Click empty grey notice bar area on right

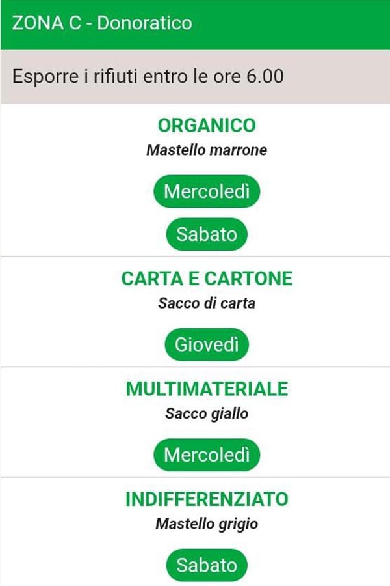coord(338,76)
